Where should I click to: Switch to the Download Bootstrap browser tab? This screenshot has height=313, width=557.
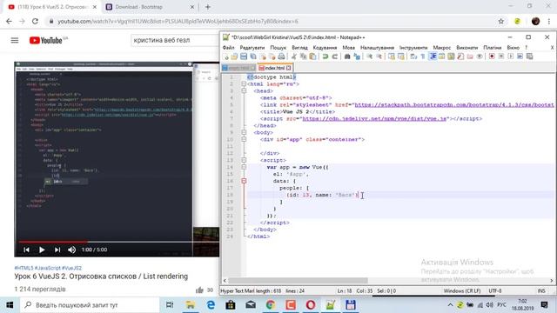click(149, 7)
